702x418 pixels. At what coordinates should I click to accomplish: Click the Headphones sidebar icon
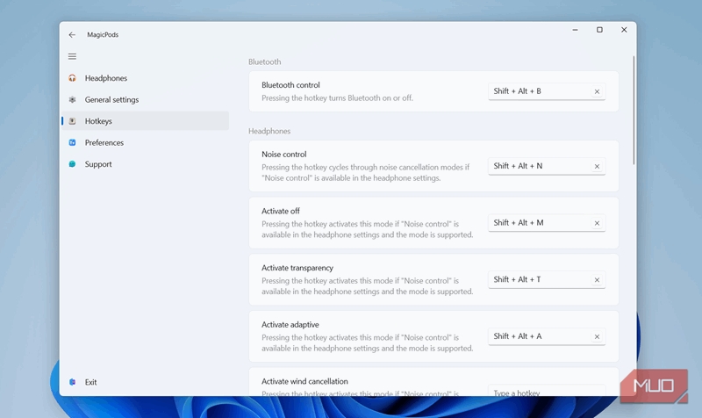click(72, 78)
